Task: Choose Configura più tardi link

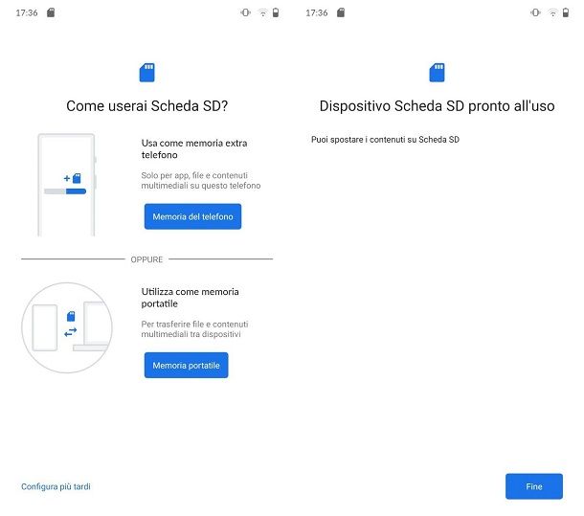Action: pyautogui.click(x=56, y=486)
